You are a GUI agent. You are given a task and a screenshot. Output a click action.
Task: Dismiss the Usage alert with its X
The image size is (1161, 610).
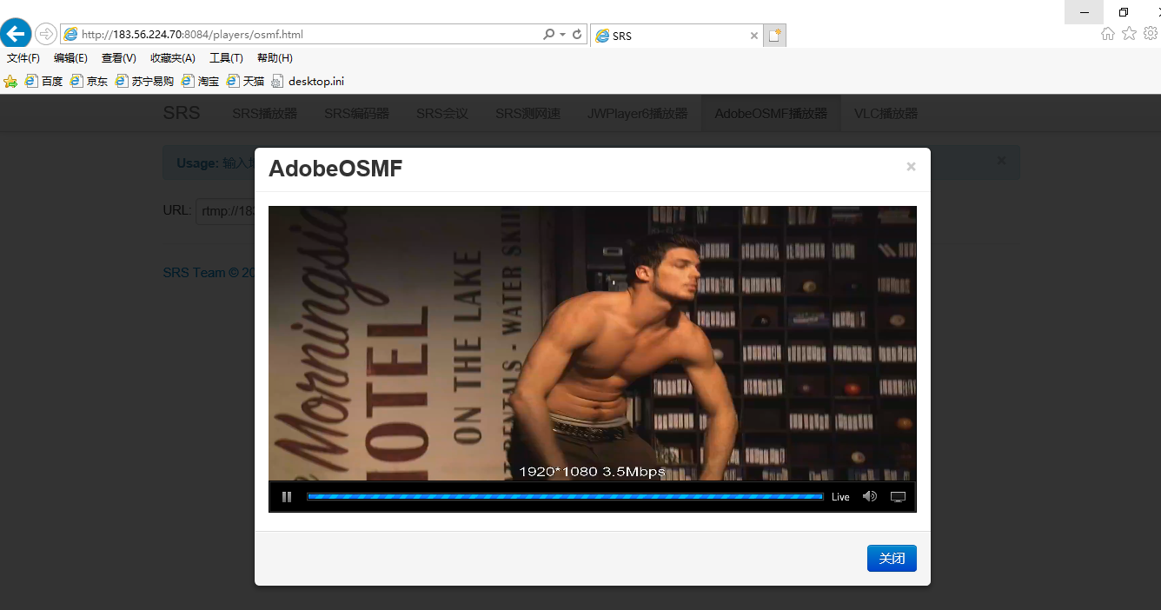click(1001, 161)
